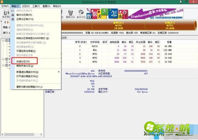Click 动态磁盘转换为基本磁盘(D) menu entry
This screenshot has height=140, width=198.
(x=36, y=42)
